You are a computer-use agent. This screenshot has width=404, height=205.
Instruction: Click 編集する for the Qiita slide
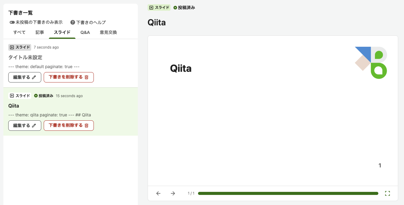[25, 126]
